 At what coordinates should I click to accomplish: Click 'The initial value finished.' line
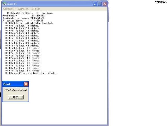(x=29, y=23)
